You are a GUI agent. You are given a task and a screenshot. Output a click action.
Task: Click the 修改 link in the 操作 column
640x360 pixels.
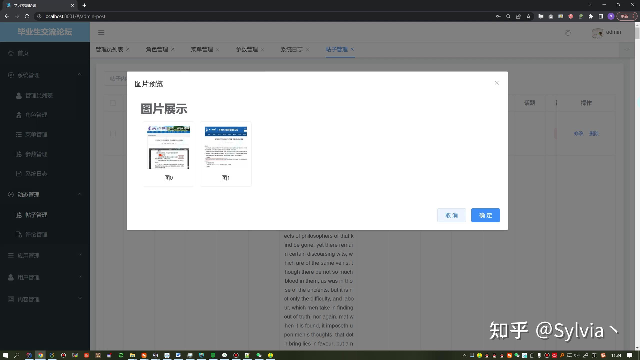578,133
